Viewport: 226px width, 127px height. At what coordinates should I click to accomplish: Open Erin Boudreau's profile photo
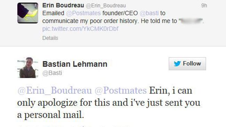click(x=28, y=13)
